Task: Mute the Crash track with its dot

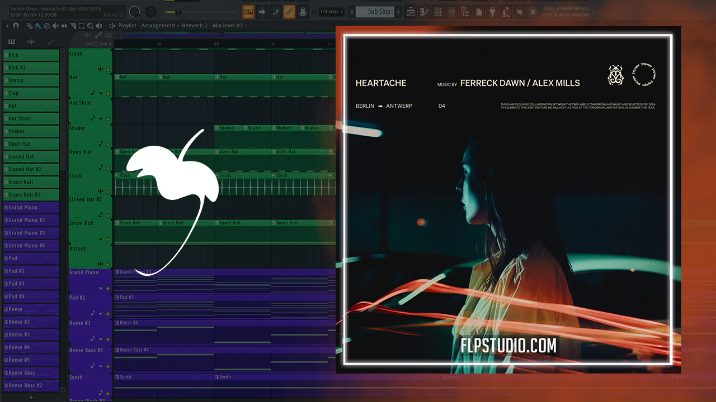Action: coord(108,70)
